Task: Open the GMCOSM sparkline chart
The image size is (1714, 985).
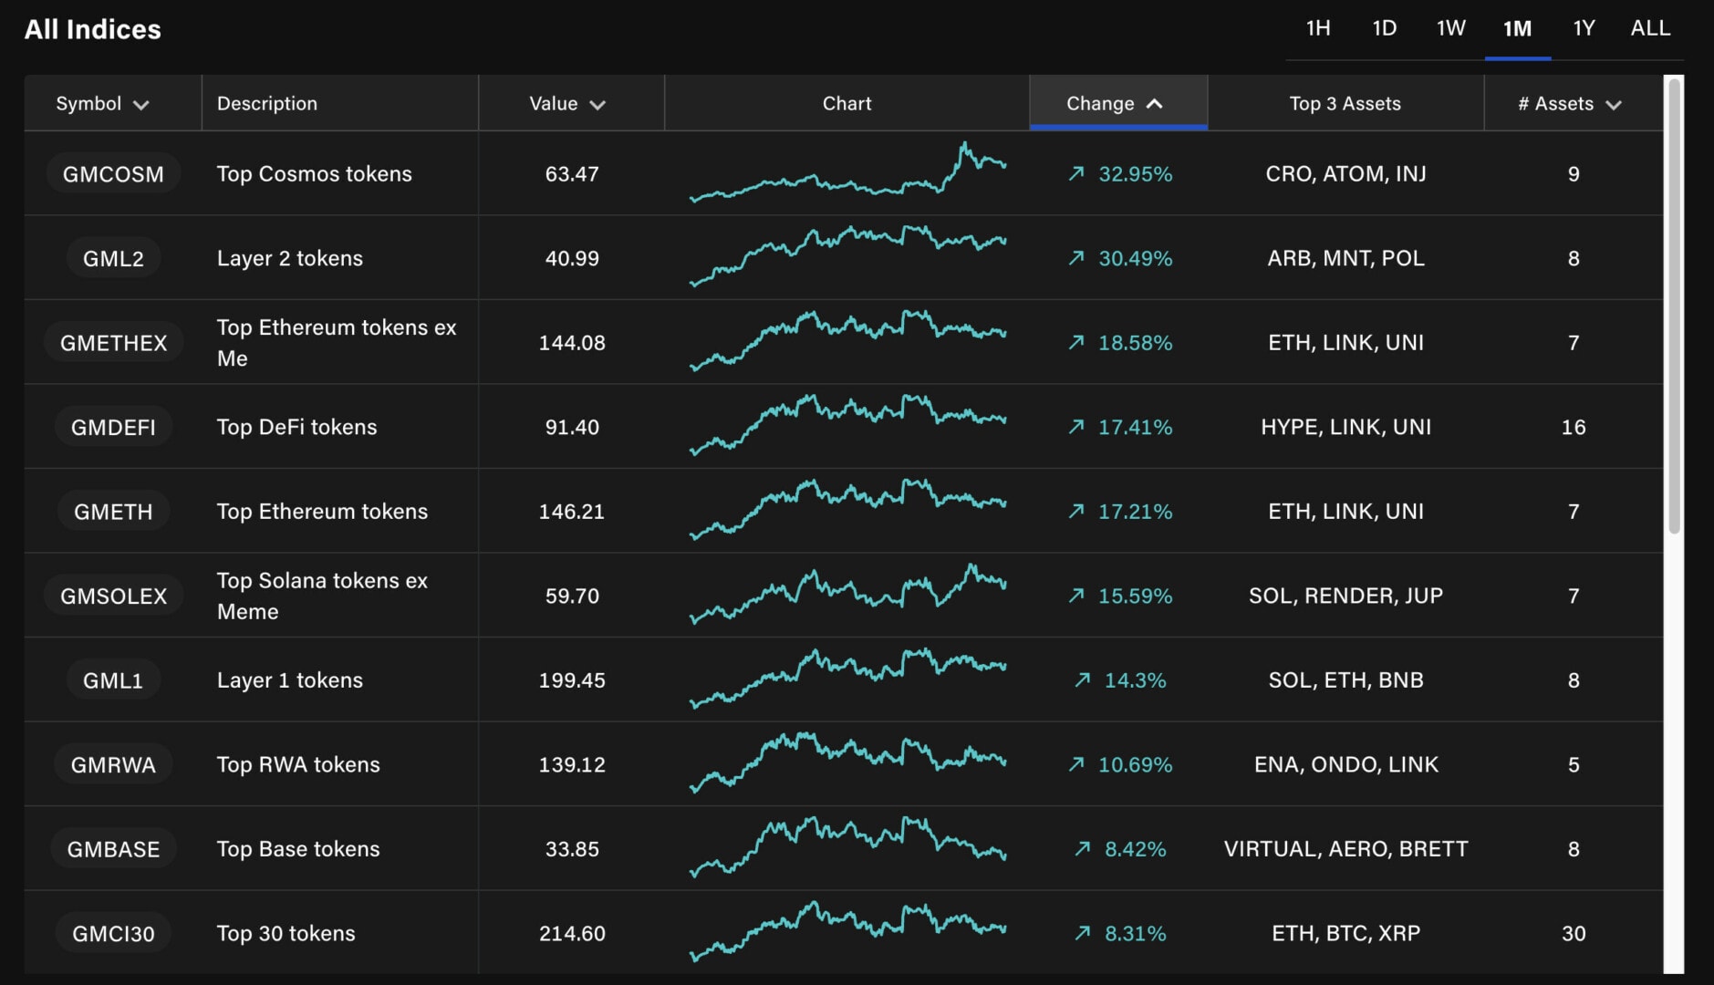Action: 847,173
